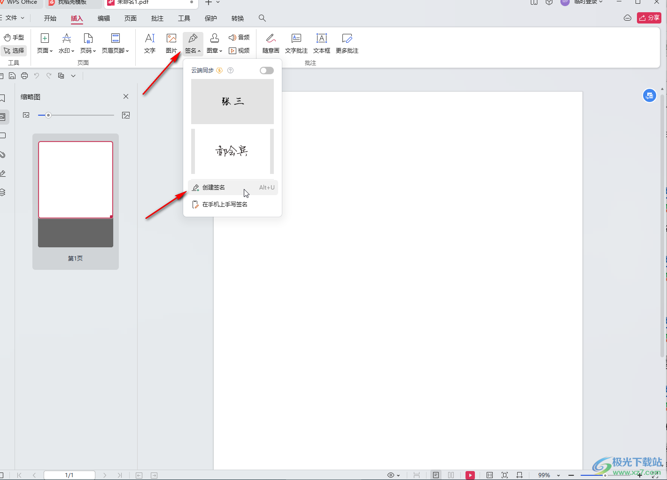Toggle the 云端同步 cloud sync switch
The height and width of the screenshot is (480, 667).
click(x=266, y=71)
